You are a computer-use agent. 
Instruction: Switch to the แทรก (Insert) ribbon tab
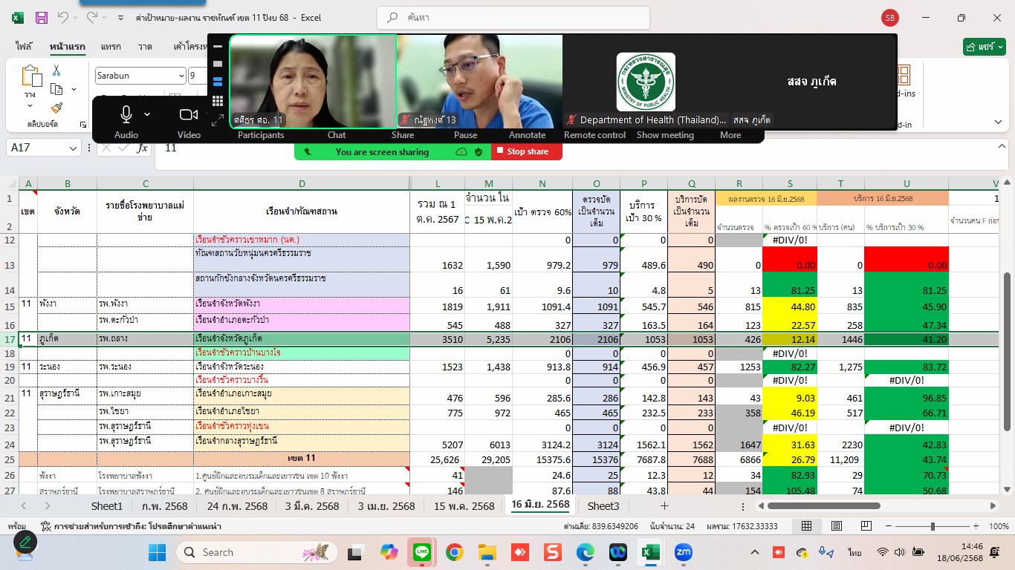[111, 46]
